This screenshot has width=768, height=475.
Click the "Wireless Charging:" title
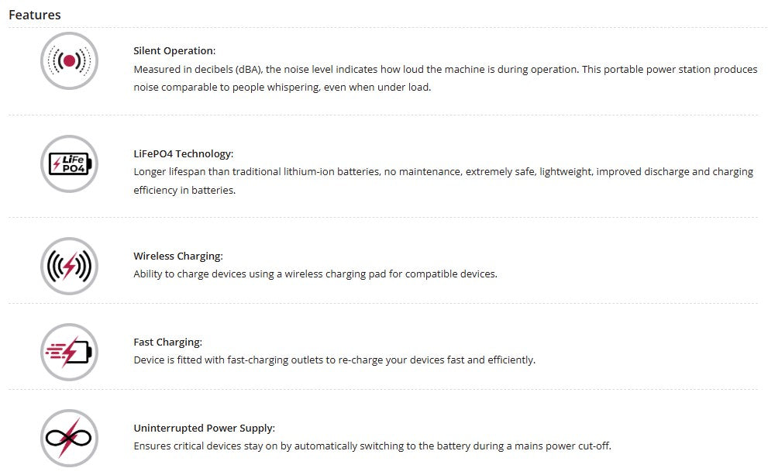pos(177,256)
